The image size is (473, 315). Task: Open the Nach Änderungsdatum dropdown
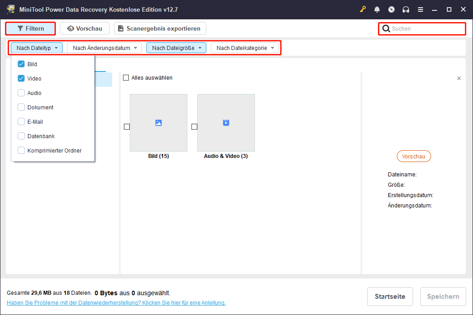(x=104, y=47)
